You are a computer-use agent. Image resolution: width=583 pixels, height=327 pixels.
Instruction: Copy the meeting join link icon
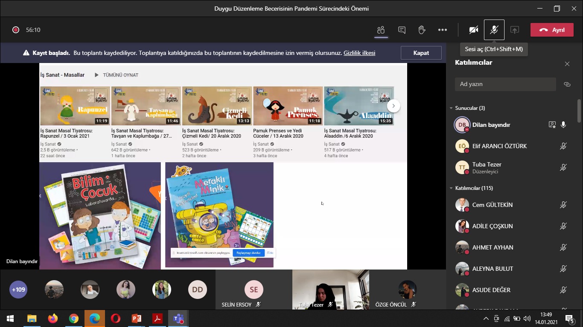click(x=567, y=84)
